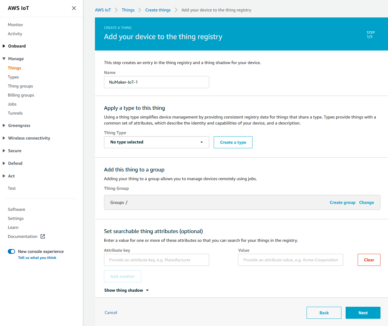This screenshot has width=388, height=326.
Task: Expand the Greengrass section
Action: coord(19,125)
